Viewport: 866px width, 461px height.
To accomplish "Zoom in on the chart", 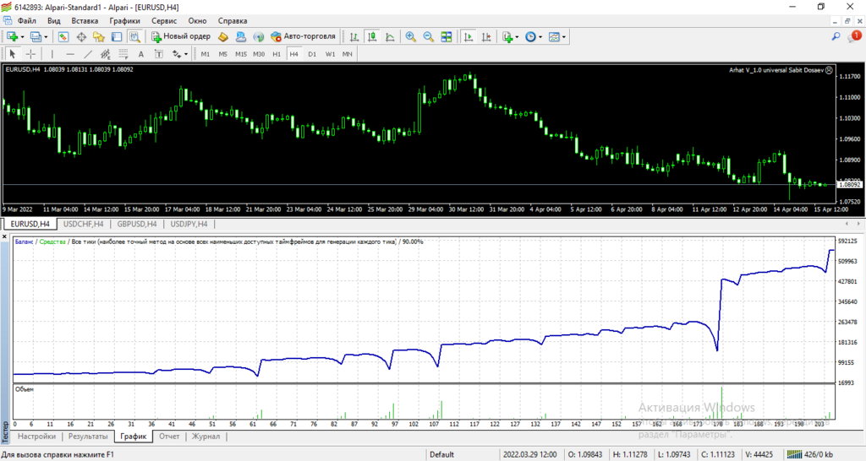I will (410, 37).
